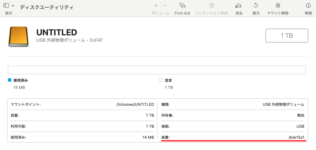Click the Partition (パーティション作成) icon
This screenshot has height=150, width=316.
211,6
